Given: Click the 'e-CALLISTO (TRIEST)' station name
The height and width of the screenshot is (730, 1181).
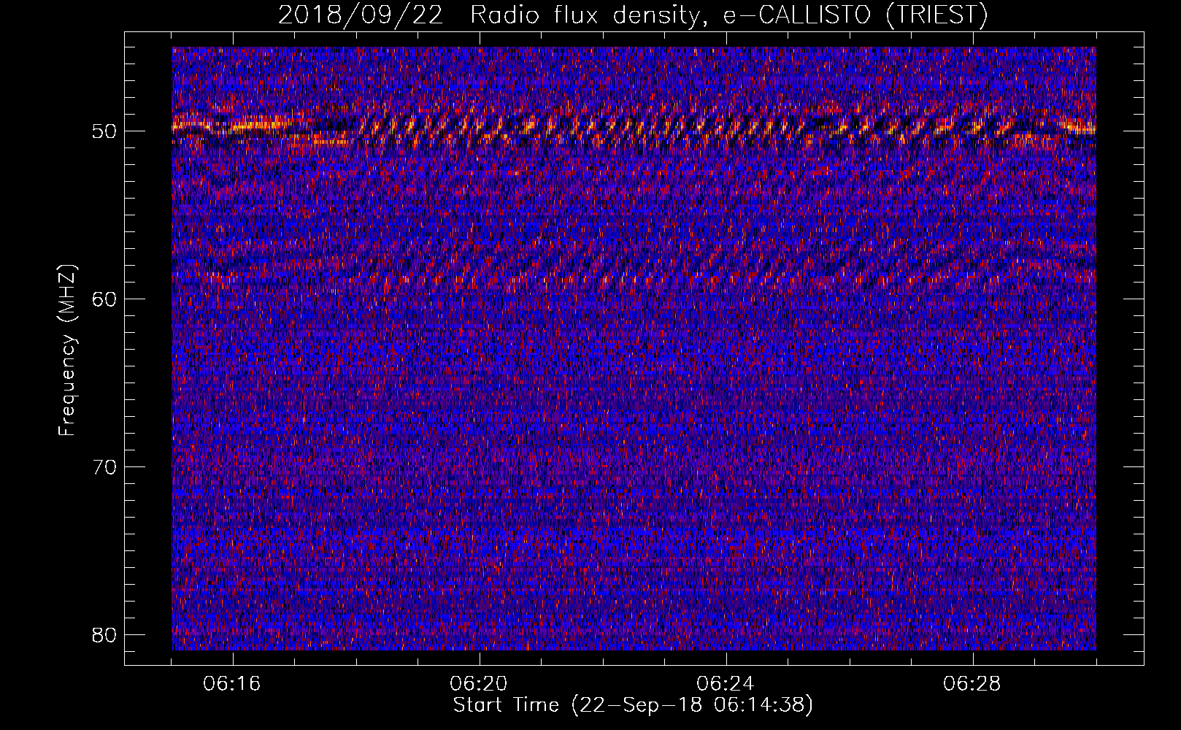Looking at the screenshot, I should pyautogui.click(x=855, y=15).
